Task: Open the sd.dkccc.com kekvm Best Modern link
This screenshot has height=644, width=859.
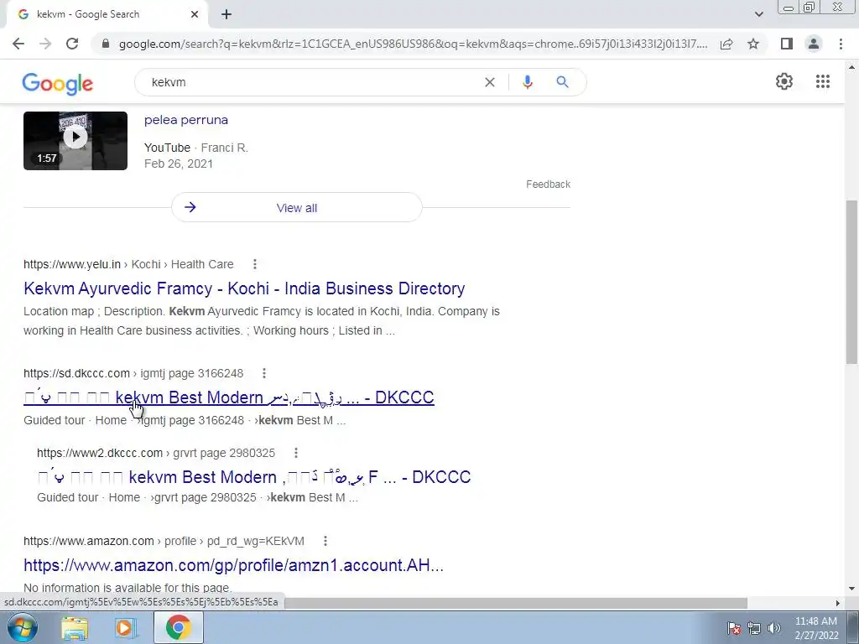Action: coord(229,397)
